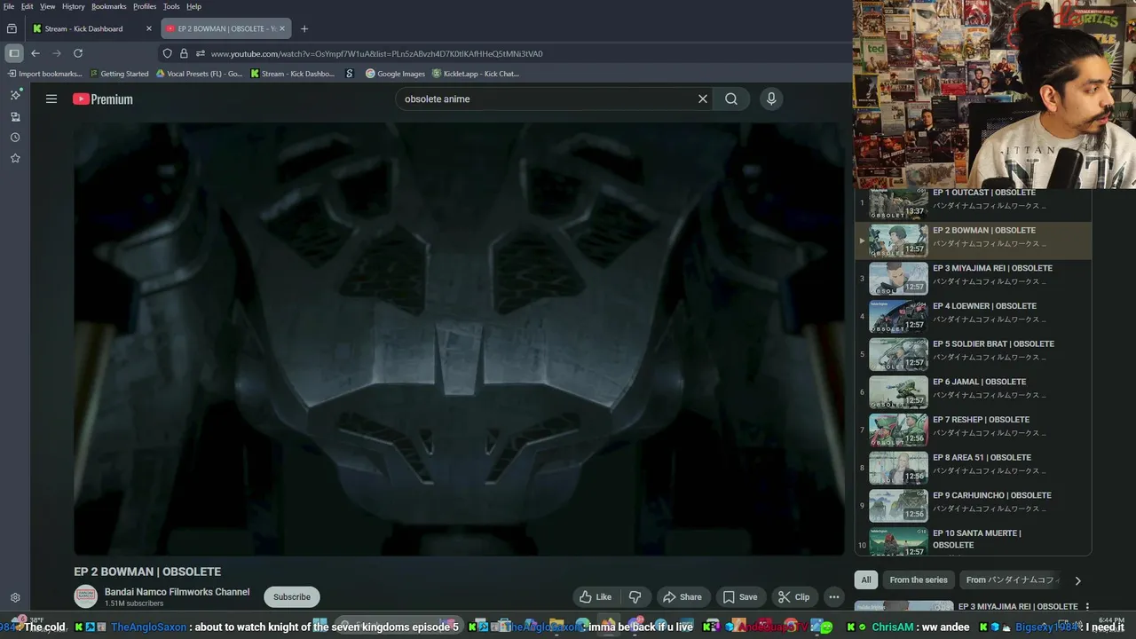This screenshot has width=1136, height=639.
Task: Open sidebar settings gear icon
Action: coord(15,598)
